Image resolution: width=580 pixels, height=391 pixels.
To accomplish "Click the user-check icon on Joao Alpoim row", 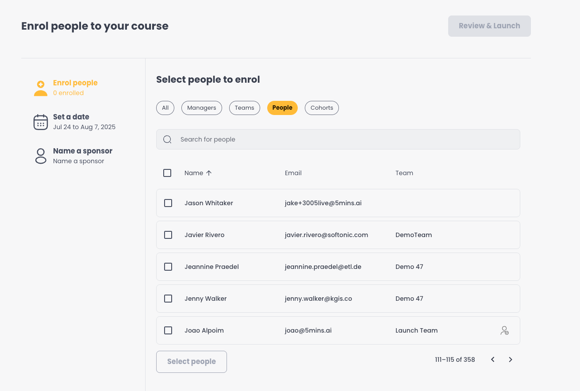I will pos(504,330).
